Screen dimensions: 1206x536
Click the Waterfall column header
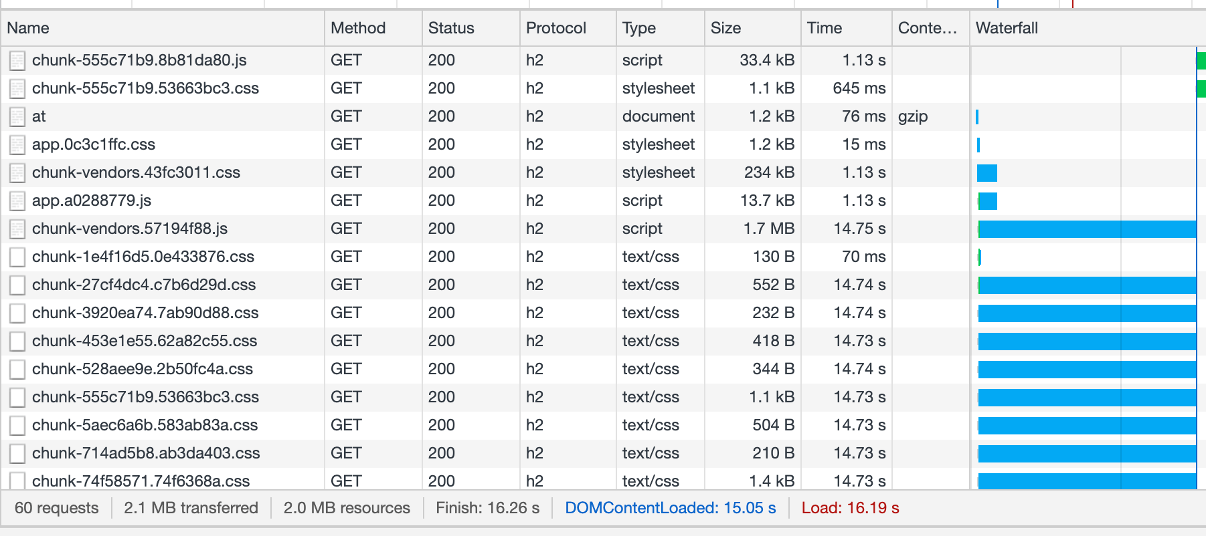click(1088, 28)
